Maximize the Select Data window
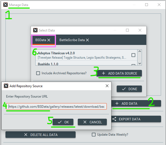The image size is (166, 145). [x=127, y=30]
